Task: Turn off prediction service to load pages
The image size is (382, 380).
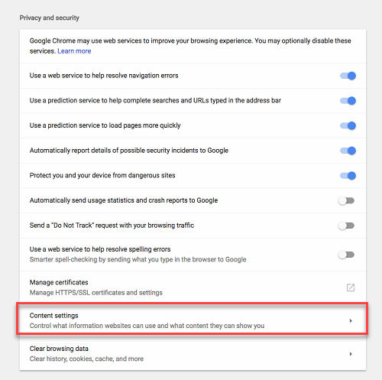Action: coord(348,125)
